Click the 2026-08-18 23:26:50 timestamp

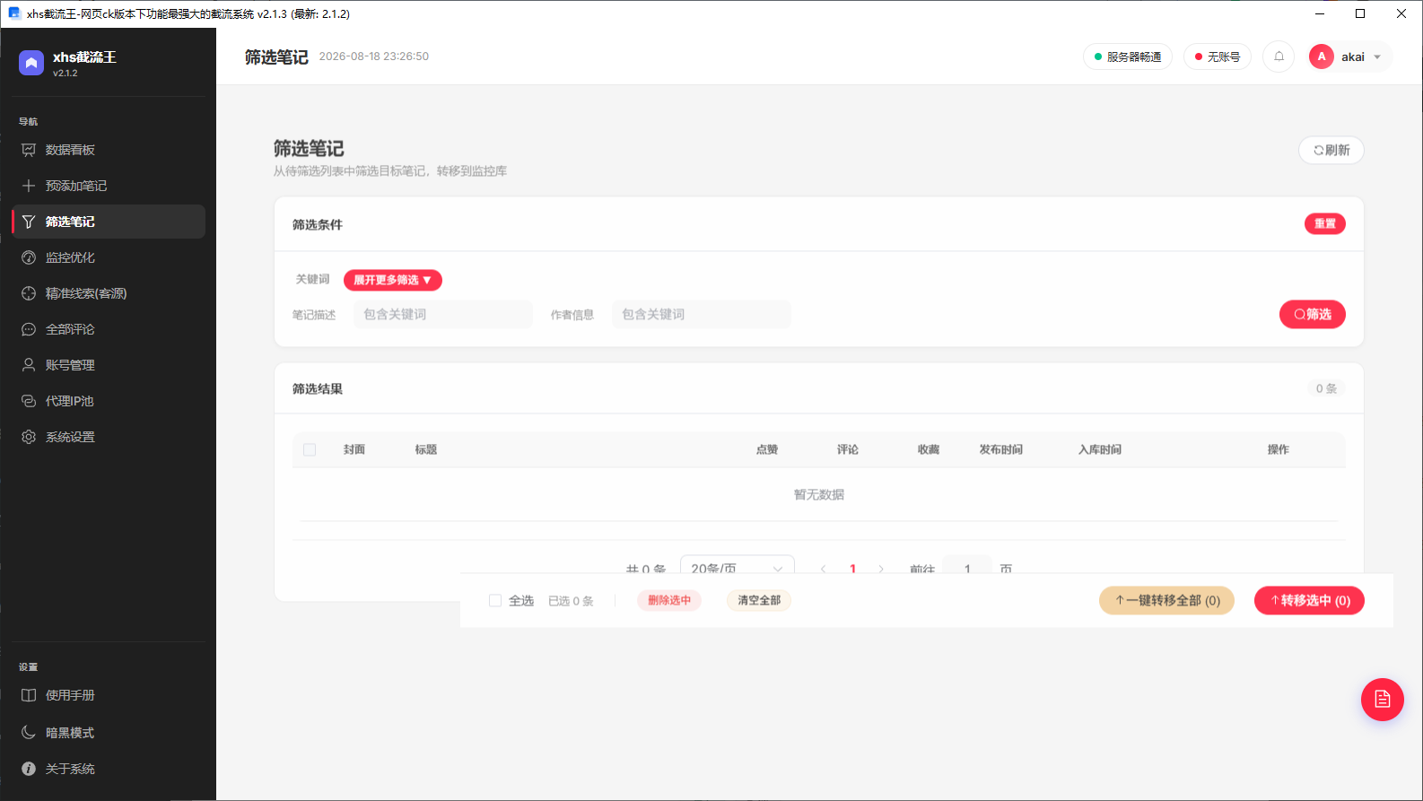(374, 57)
